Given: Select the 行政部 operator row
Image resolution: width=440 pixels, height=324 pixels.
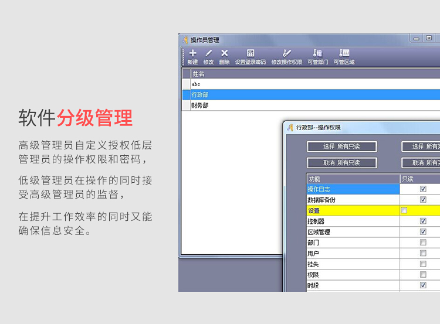Looking at the screenshot, I should pos(311,95).
